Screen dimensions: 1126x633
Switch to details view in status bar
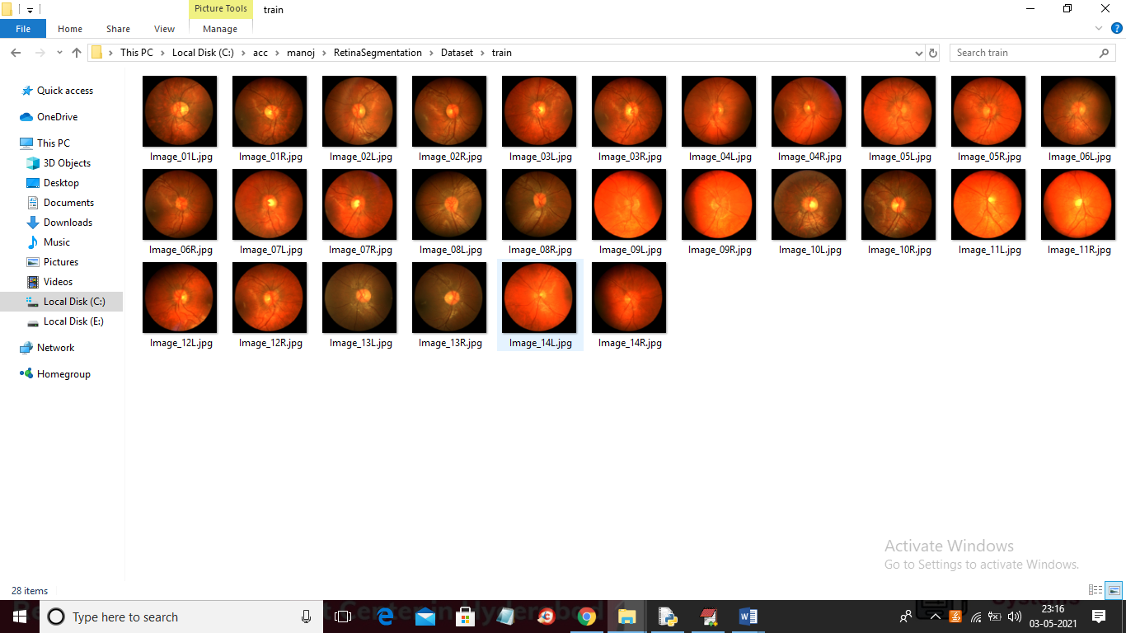click(x=1096, y=590)
